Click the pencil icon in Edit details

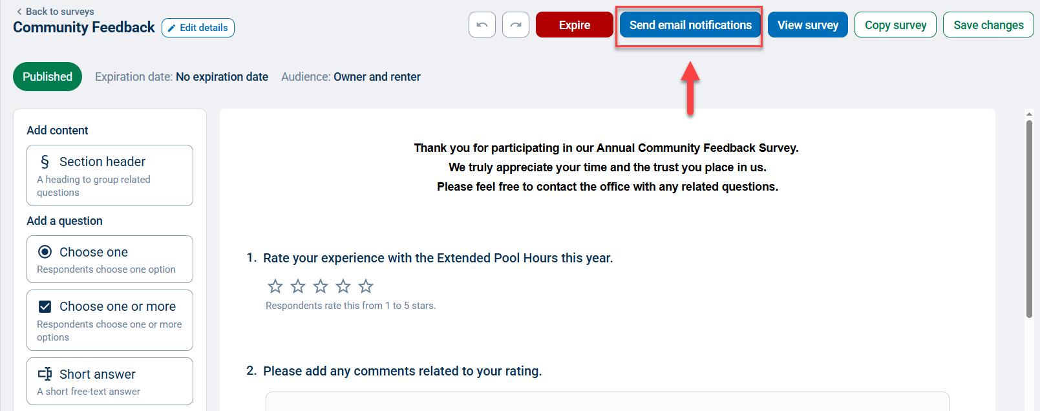tap(171, 28)
